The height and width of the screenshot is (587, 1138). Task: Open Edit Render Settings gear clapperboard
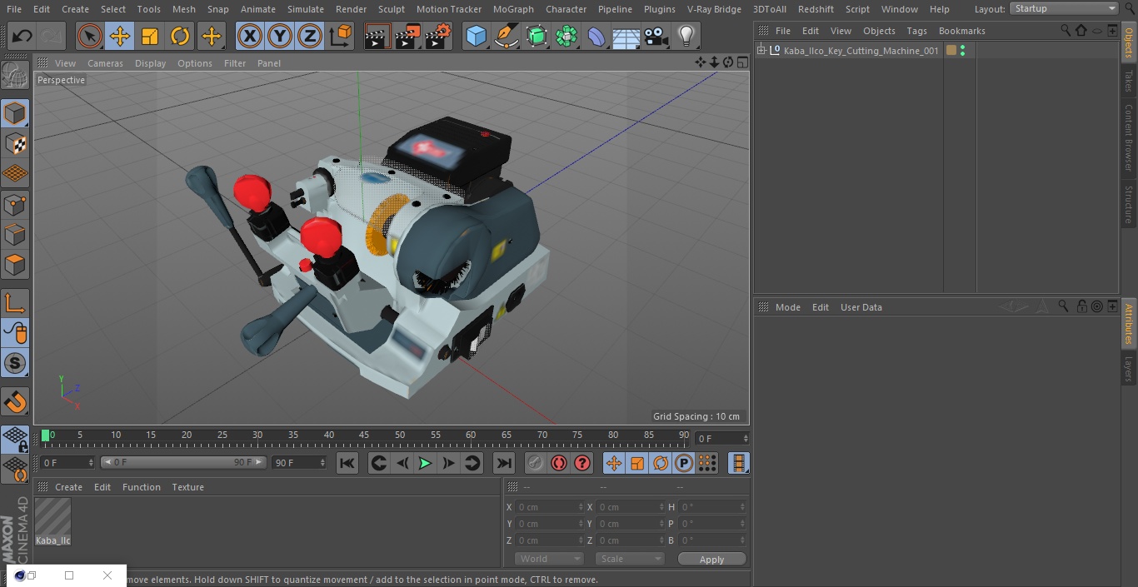(x=438, y=36)
